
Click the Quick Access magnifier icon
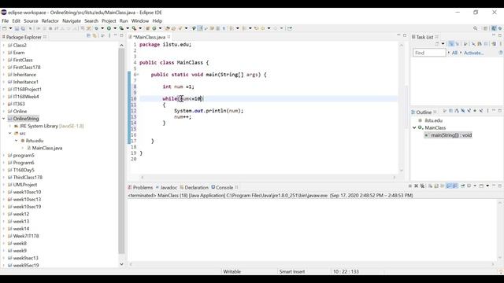[475, 28]
